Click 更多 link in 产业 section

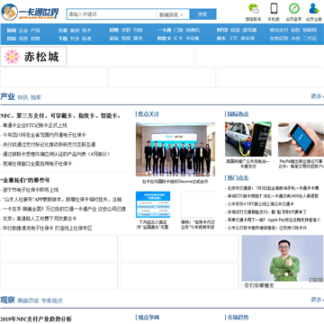(317, 96)
